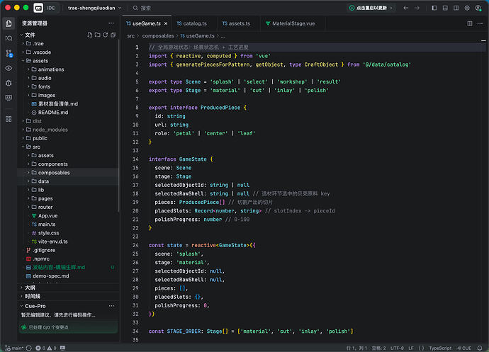Split the editor with split icon
The width and height of the screenshot is (489, 352).
470,23
